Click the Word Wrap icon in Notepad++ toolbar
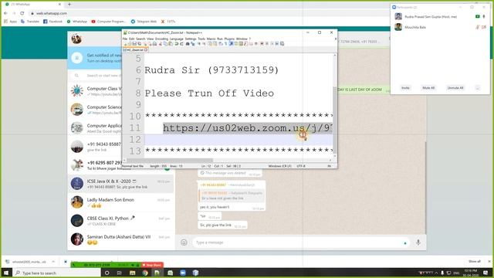 tap(221, 44)
